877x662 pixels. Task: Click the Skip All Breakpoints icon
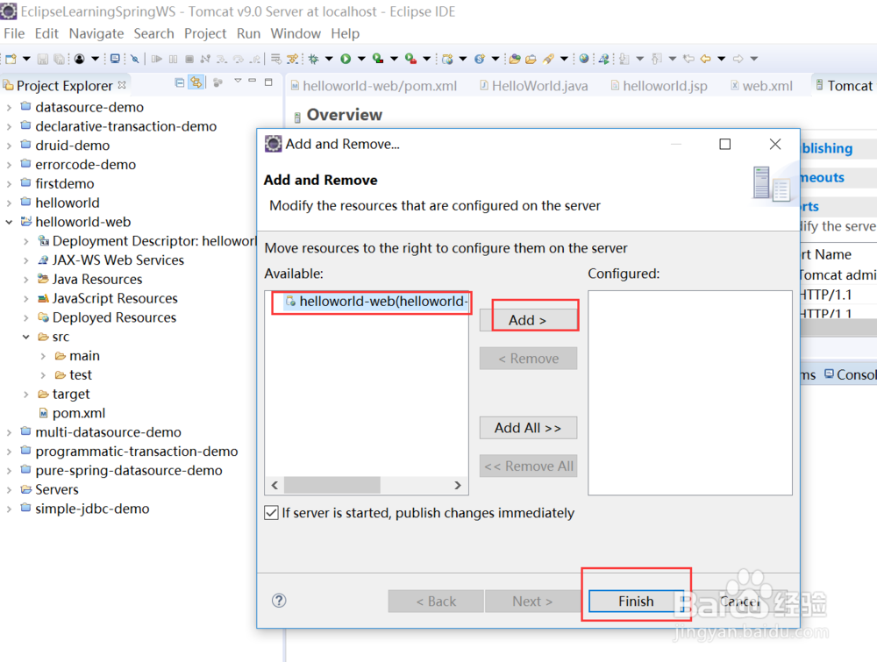[x=135, y=59]
